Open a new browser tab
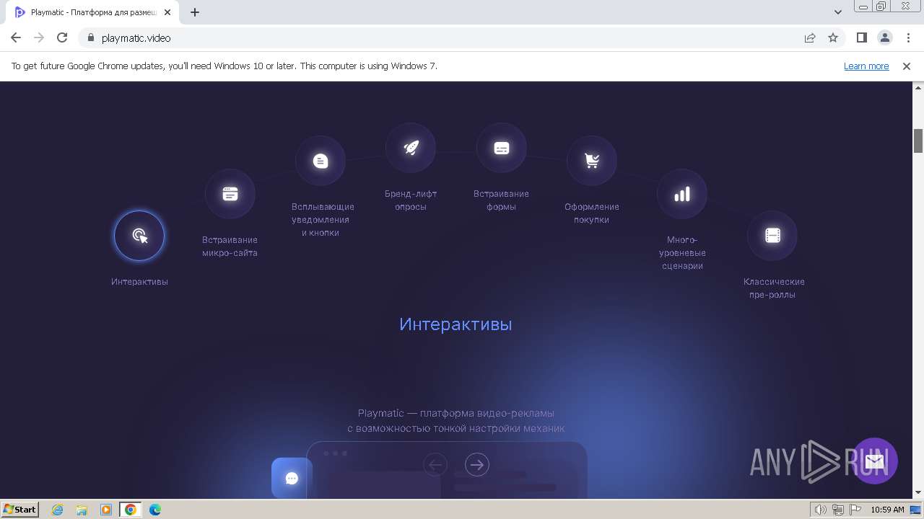The height and width of the screenshot is (519, 924). [x=195, y=12]
